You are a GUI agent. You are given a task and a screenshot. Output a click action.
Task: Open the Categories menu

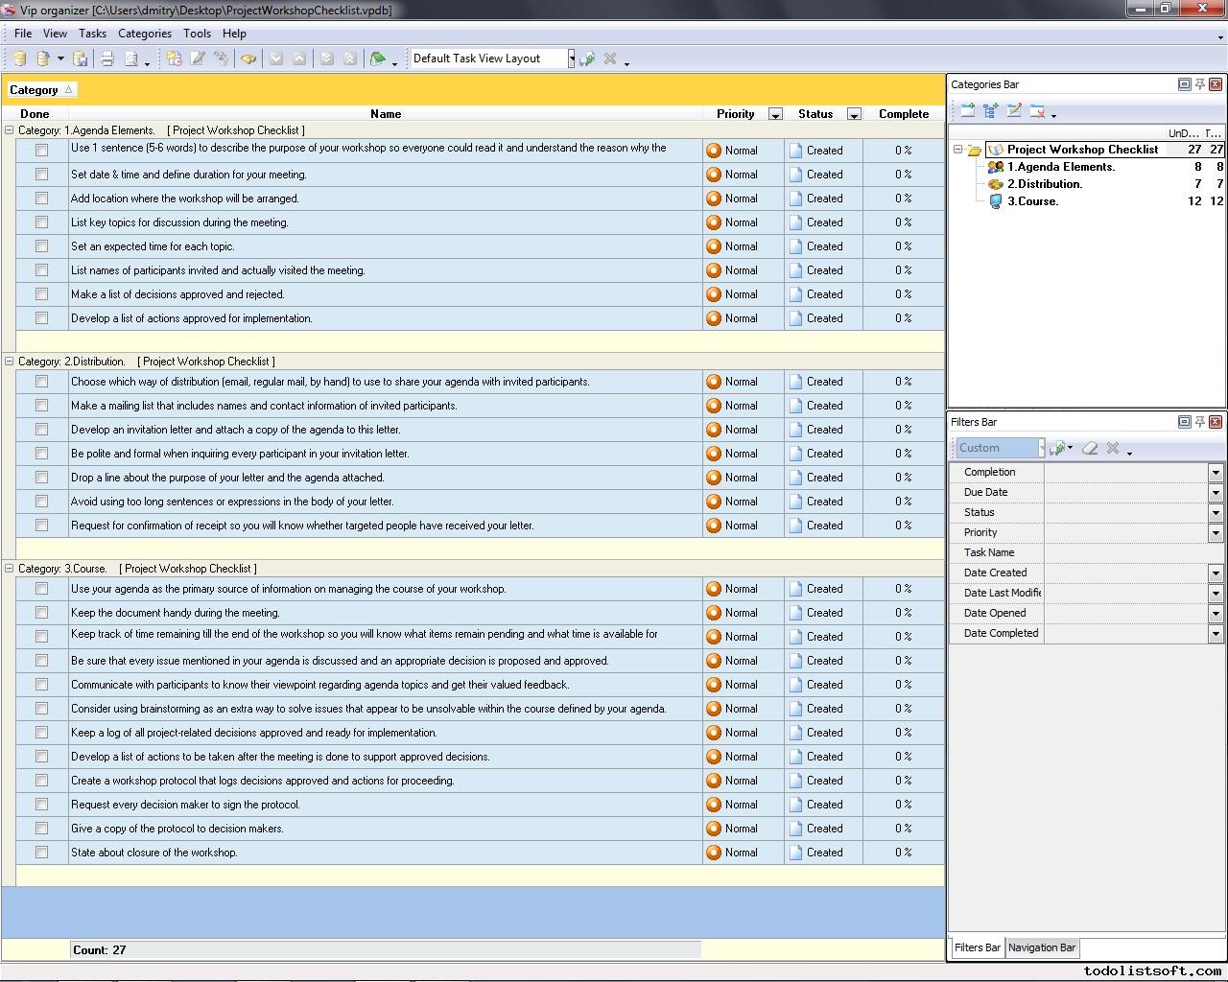click(144, 33)
